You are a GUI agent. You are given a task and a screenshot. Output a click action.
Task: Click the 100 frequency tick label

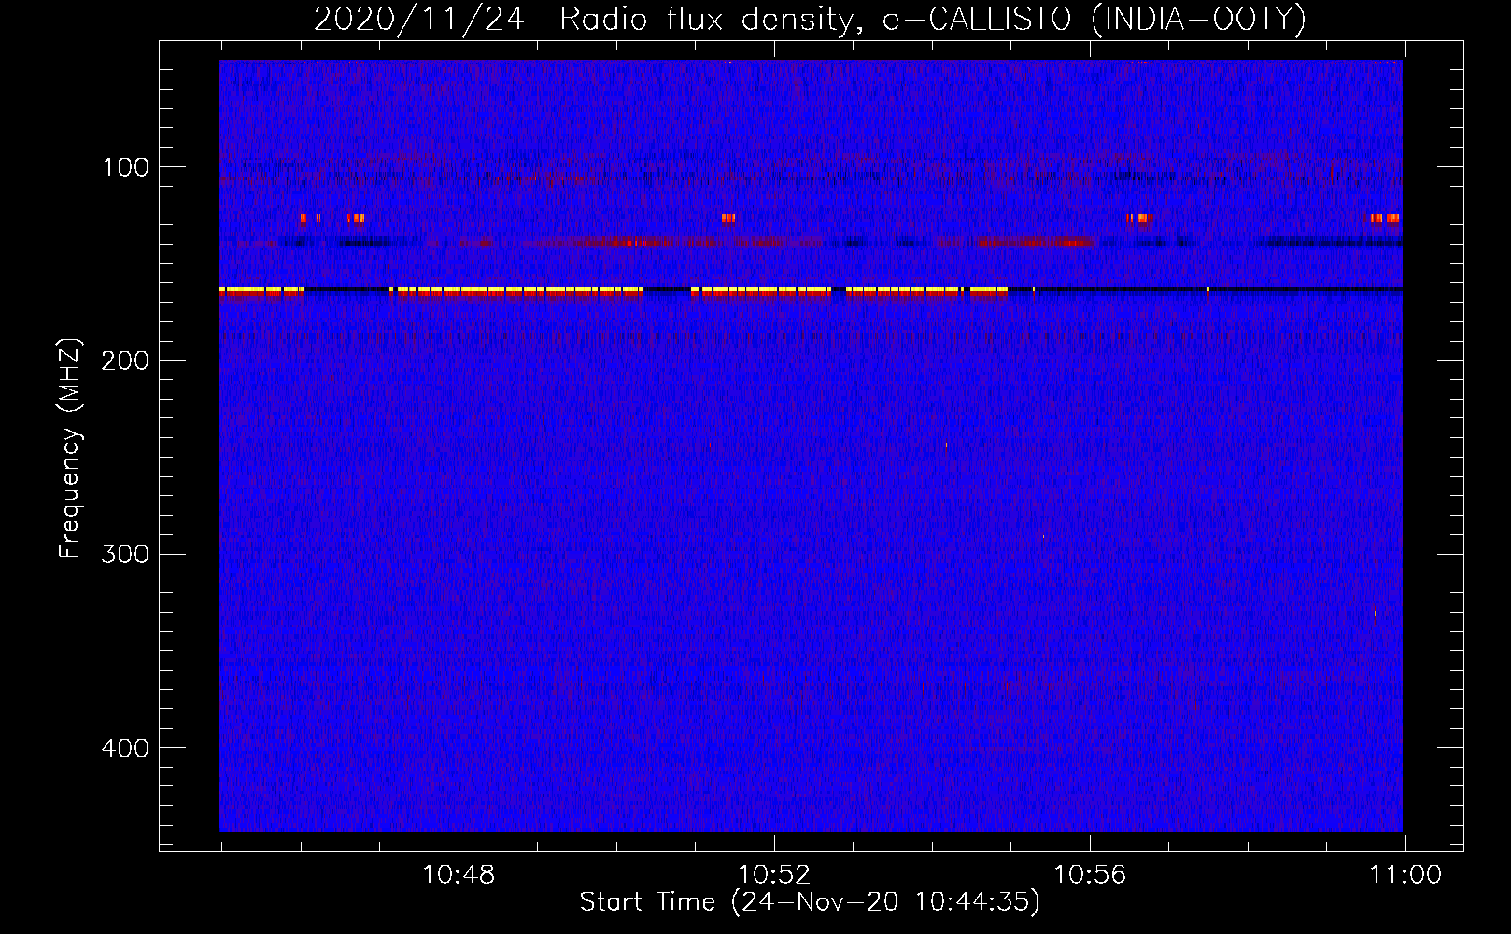tap(126, 167)
